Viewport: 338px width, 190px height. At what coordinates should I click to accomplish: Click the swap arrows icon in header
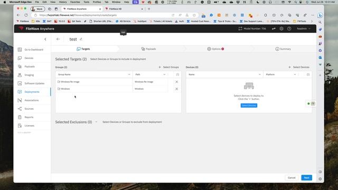(x=274, y=28)
